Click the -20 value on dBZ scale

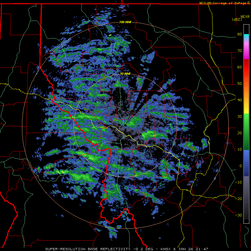click(x=238, y=199)
